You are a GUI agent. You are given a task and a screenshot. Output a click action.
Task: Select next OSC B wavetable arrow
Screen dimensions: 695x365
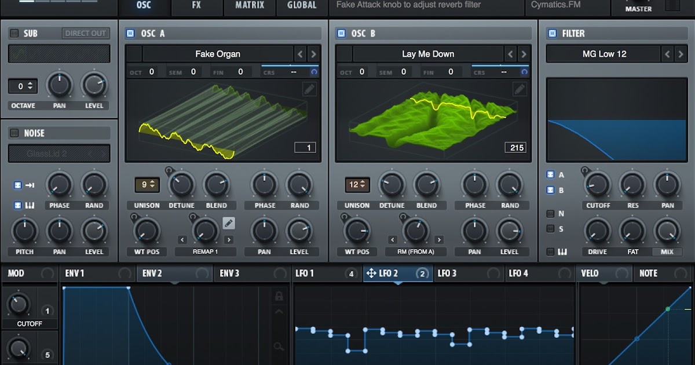[x=524, y=54]
